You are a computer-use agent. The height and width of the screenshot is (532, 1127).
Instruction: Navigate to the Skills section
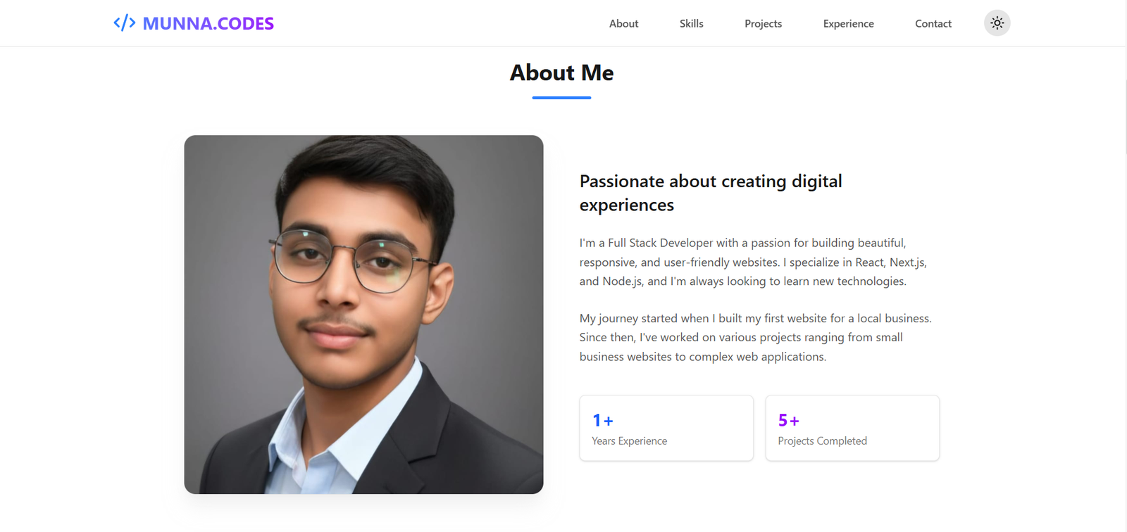click(x=690, y=23)
